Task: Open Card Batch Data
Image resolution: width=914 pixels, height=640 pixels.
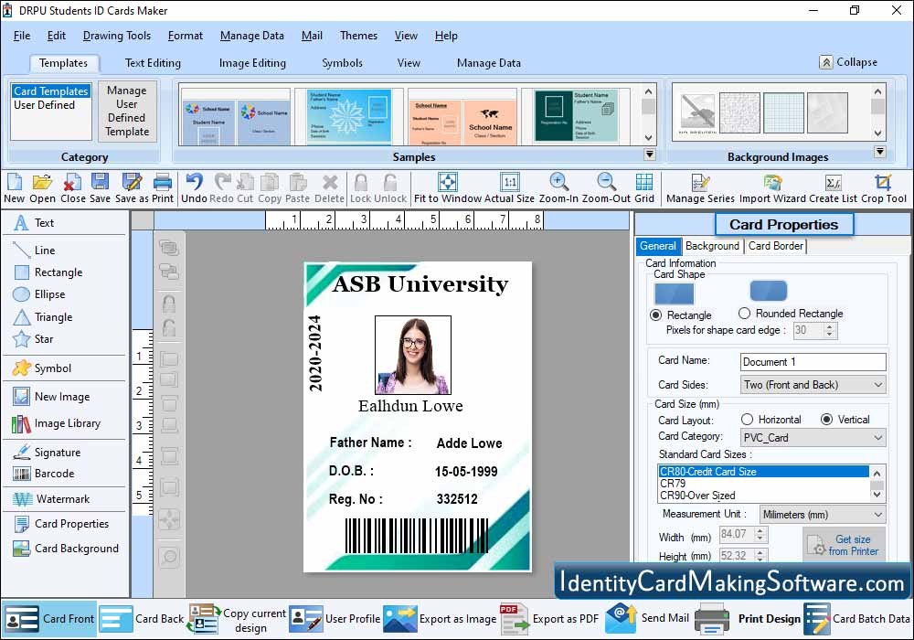Action: 857,618
